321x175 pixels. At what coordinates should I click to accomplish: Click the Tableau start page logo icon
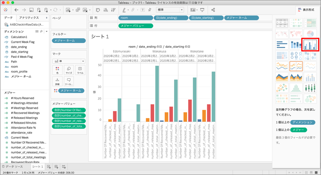(x=6, y=10)
